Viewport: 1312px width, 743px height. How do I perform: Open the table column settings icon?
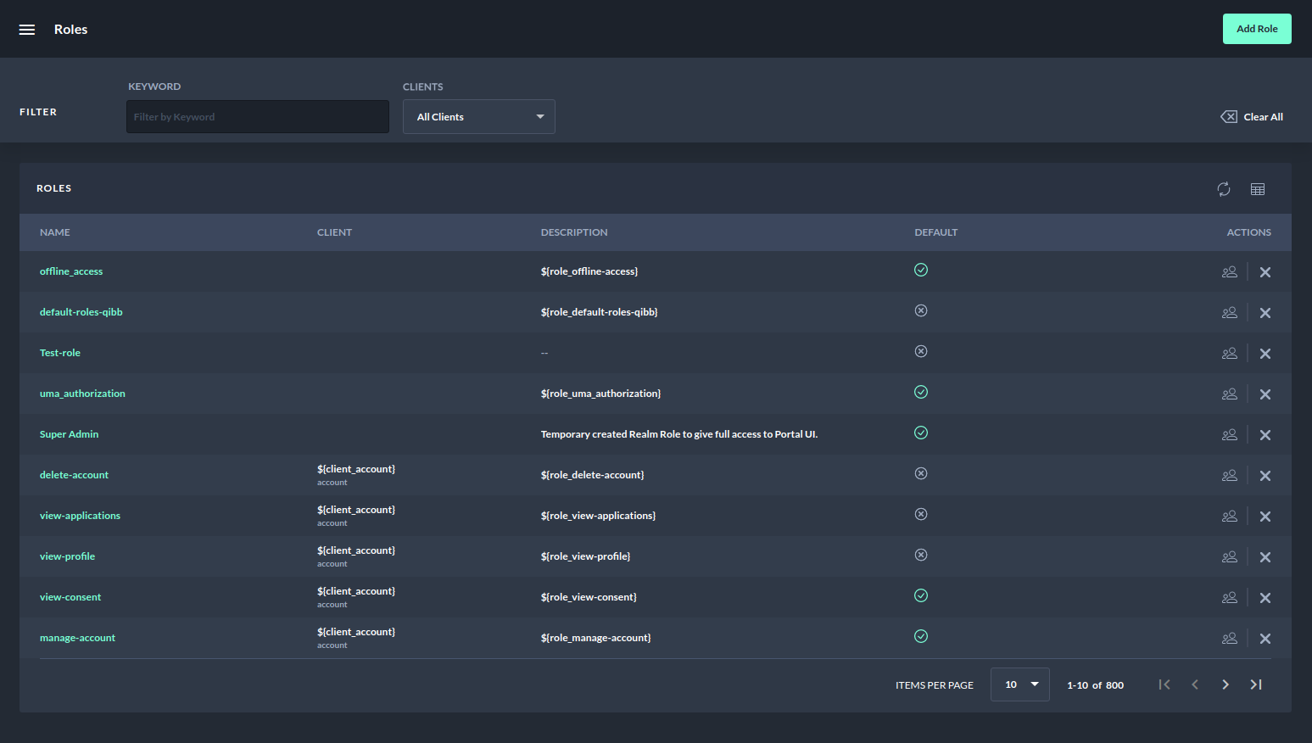coord(1257,189)
